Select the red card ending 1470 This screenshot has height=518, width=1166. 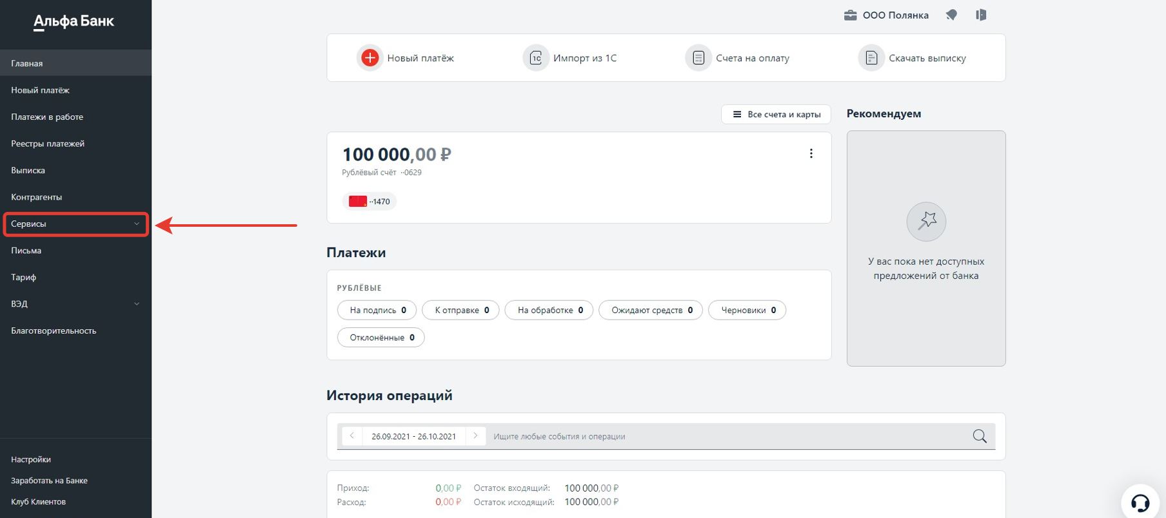[370, 202]
